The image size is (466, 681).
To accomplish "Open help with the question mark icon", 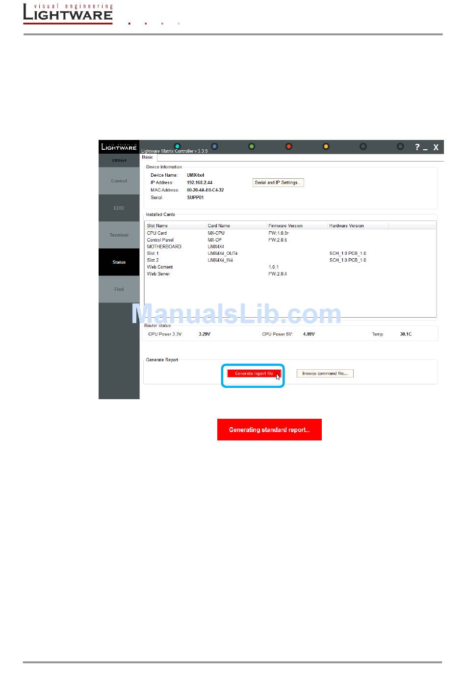I will point(417,147).
